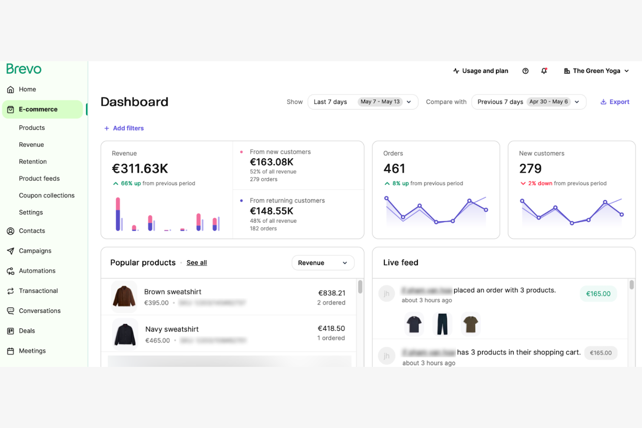Viewport: 642px width, 428px height.
Task: Open Campaigns paper plane icon
Action: pyautogui.click(x=10, y=251)
